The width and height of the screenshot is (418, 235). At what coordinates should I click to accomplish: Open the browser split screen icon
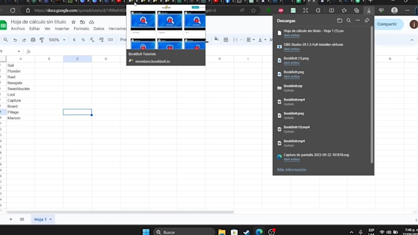pyautogui.click(x=331, y=10)
